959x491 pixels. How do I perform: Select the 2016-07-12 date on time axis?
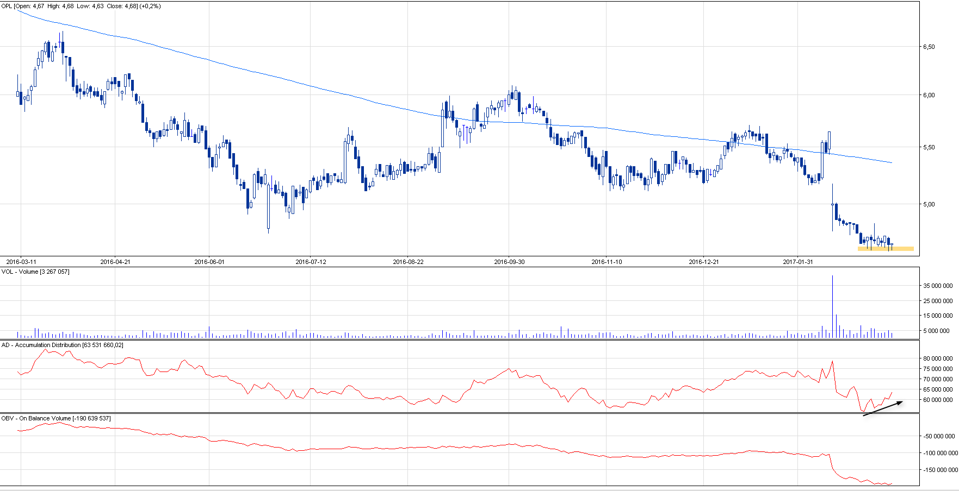pyautogui.click(x=311, y=262)
